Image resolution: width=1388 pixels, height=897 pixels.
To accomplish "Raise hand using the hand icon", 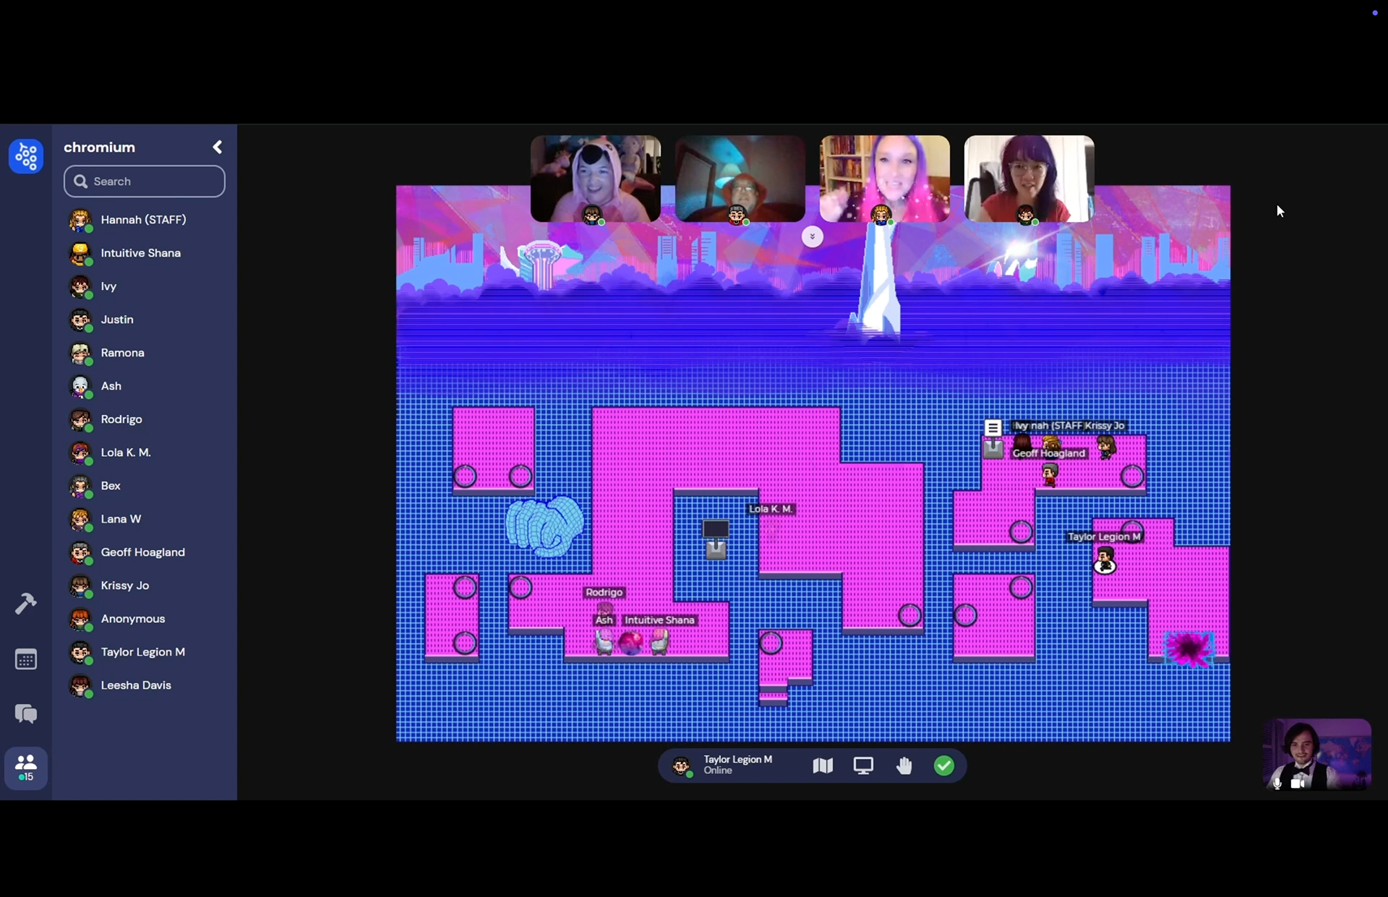I will (904, 765).
